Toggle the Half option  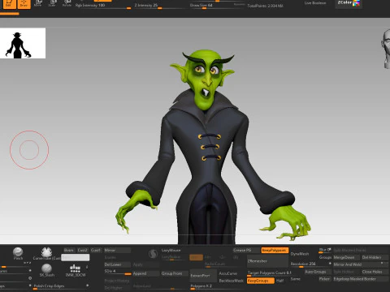[280, 281]
